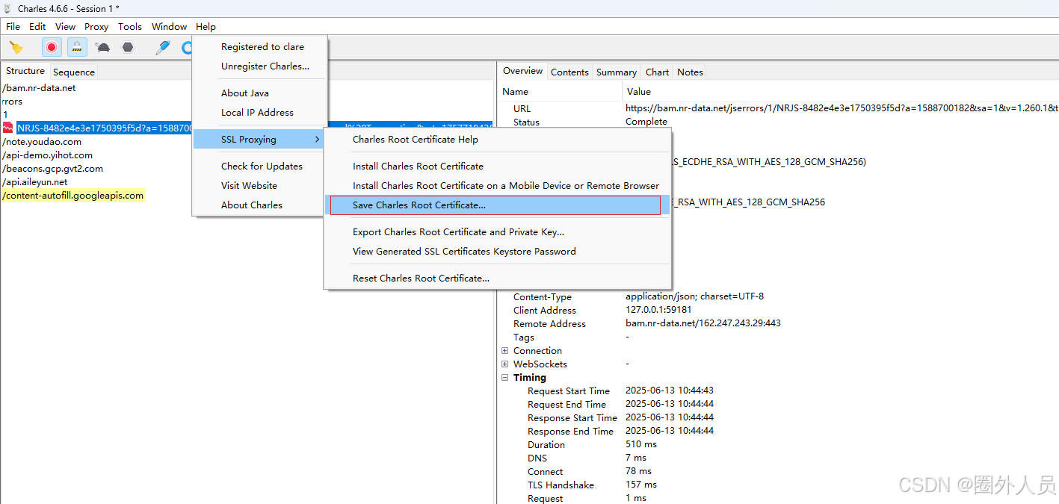Toggle breakpoints hexagon icon
The width and height of the screenshot is (1059, 504).
pos(128,47)
